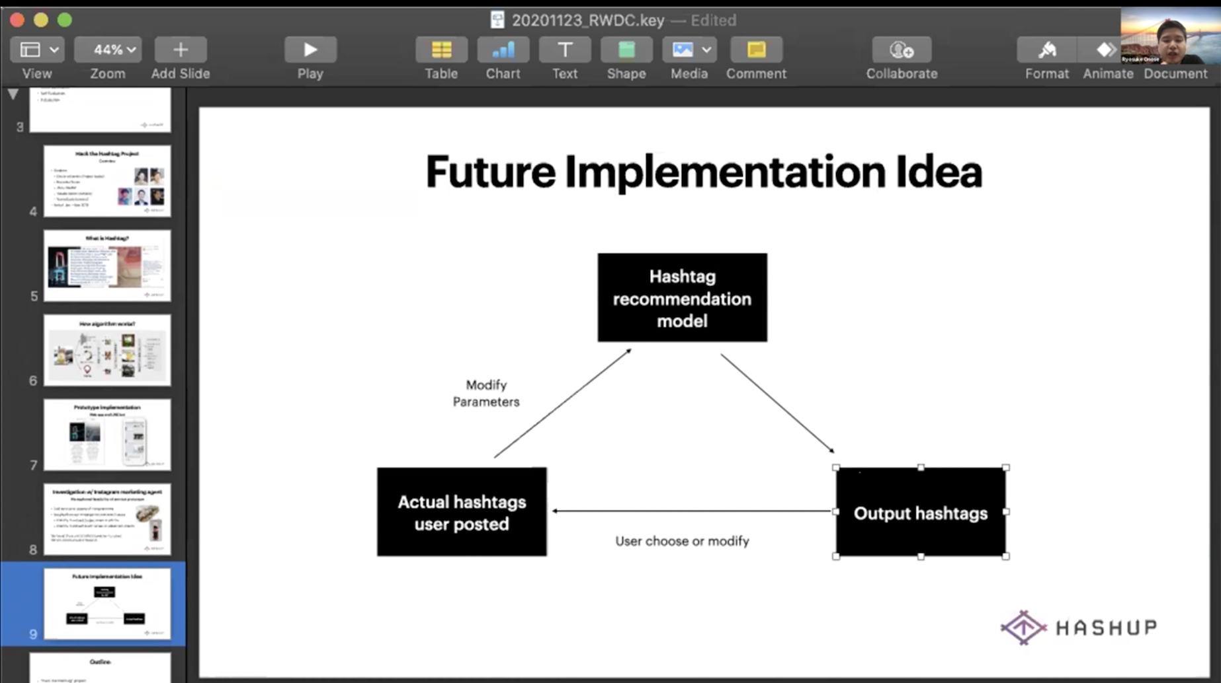Open the Chart insertion tool
This screenshot has width=1221, height=683.
(503, 50)
